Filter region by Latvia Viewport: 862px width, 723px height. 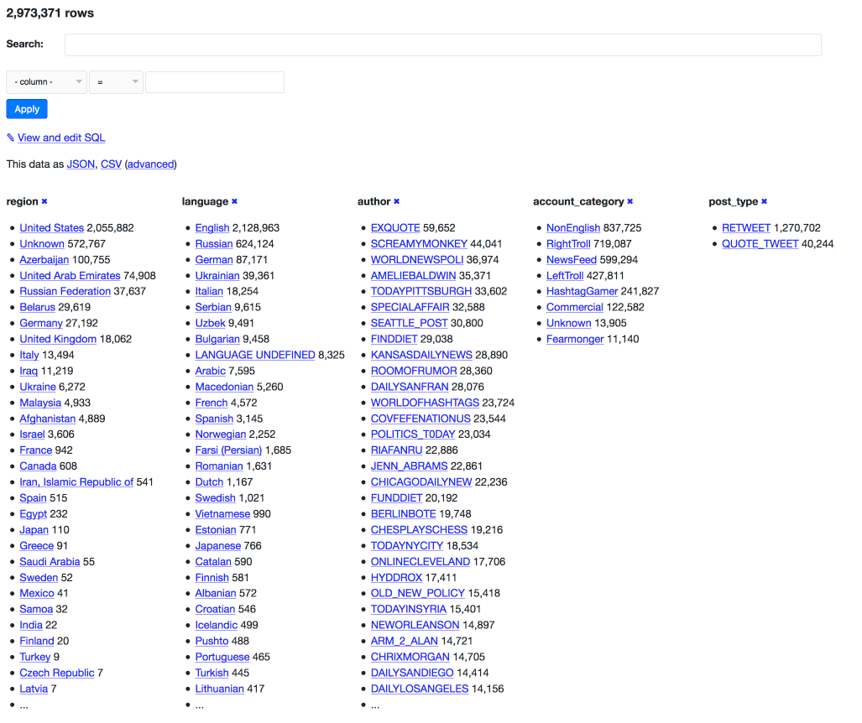click(34, 689)
